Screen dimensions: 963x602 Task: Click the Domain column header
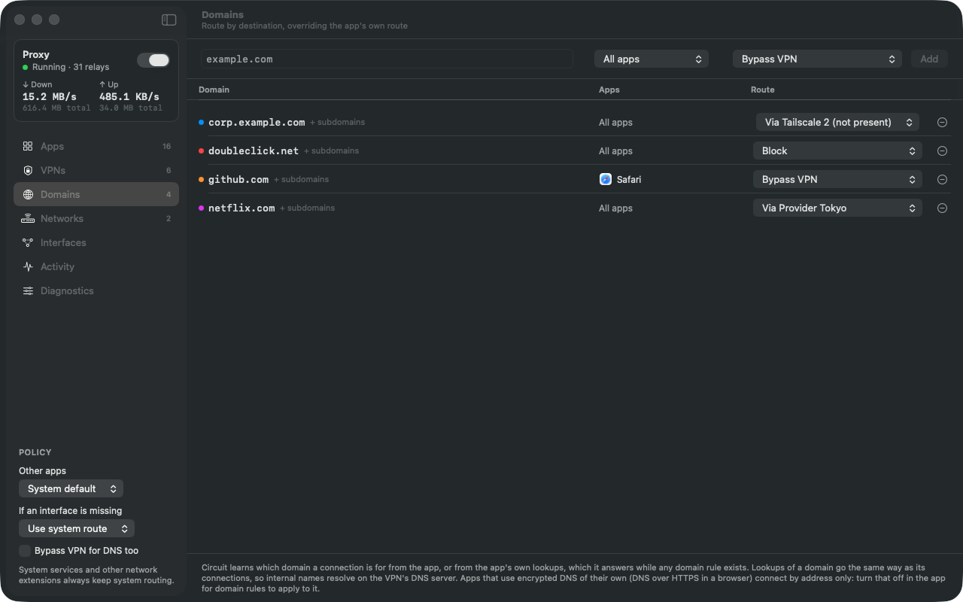(x=214, y=90)
